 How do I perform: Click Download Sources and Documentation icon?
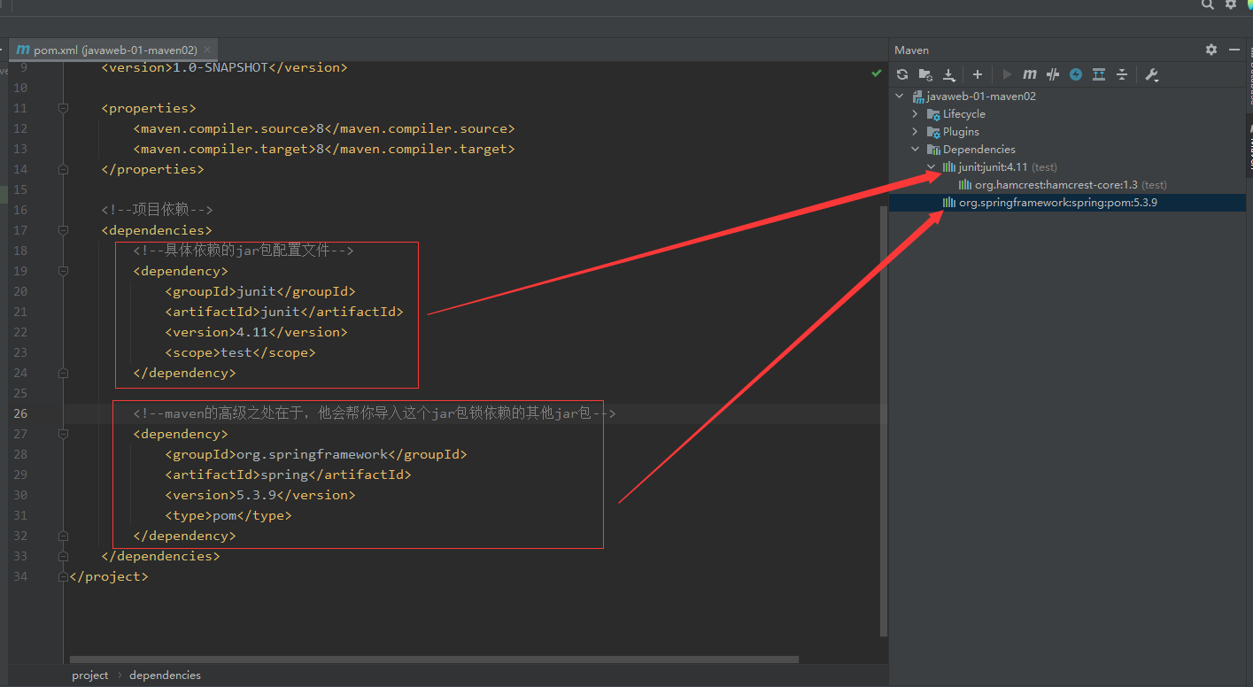coord(949,74)
